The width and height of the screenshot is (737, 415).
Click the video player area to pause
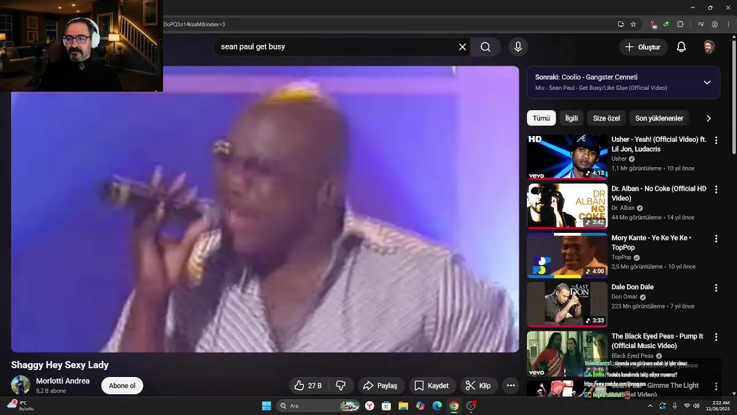(265, 209)
